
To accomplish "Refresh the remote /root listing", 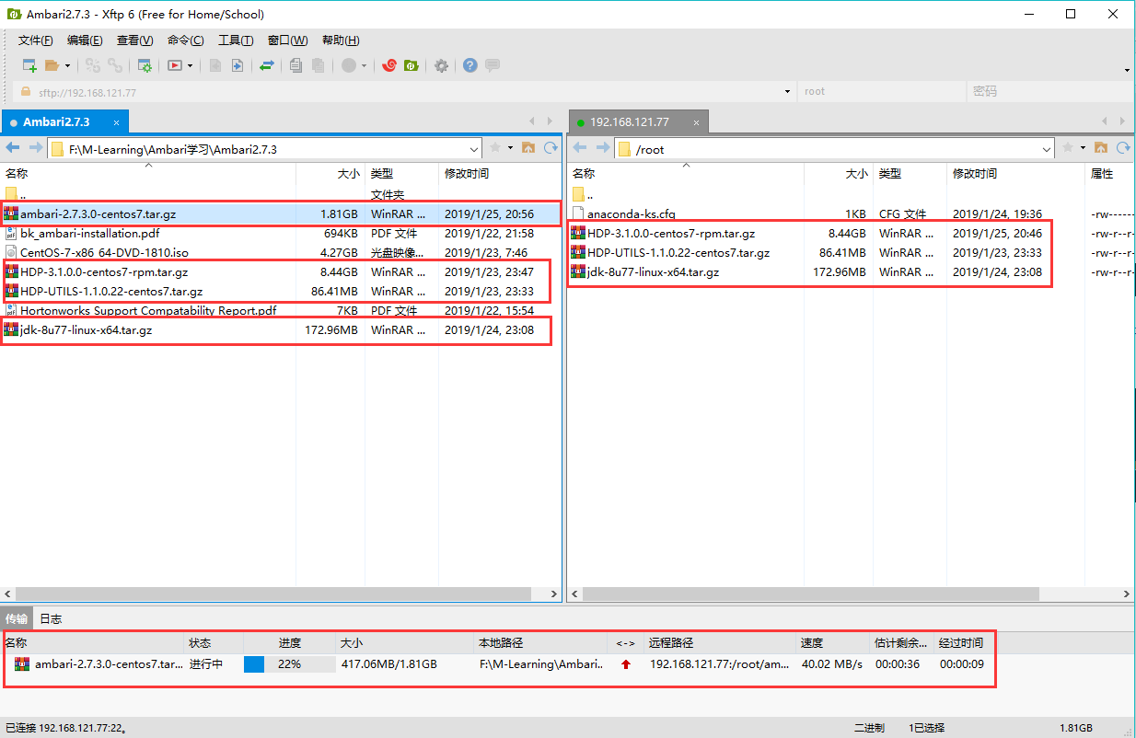I will tap(1123, 147).
